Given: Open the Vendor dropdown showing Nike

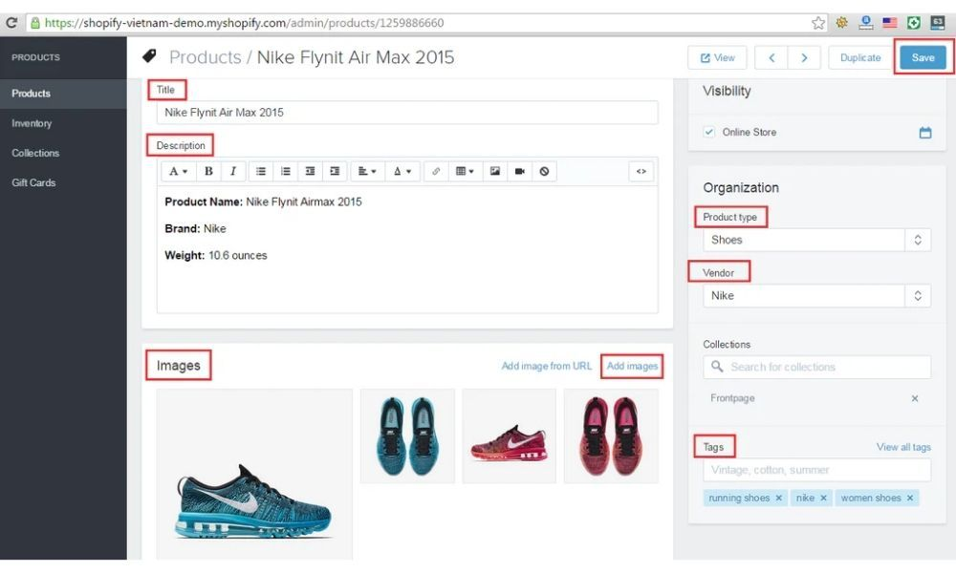Looking at the screenshot, I should pyautogui.click(x=816, y=296).
